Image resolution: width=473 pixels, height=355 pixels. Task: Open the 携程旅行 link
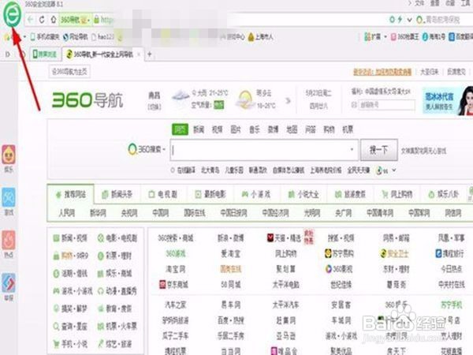point(450,253)
